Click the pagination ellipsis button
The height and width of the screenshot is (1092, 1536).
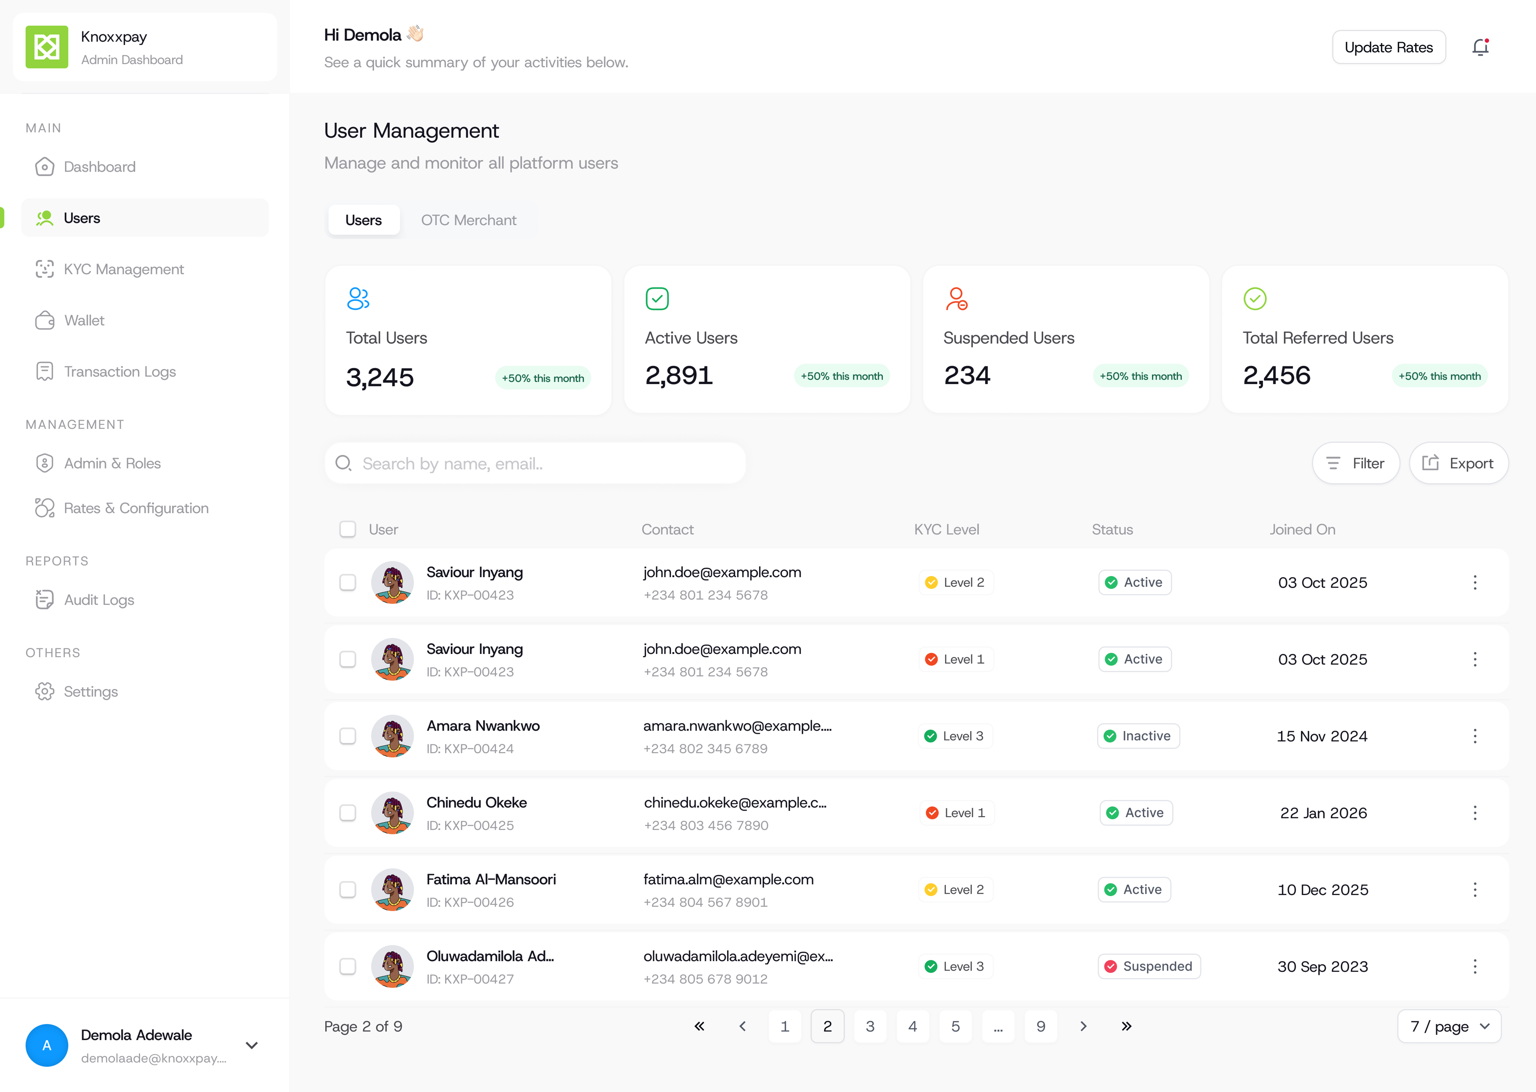click(x=998, y=1026)
